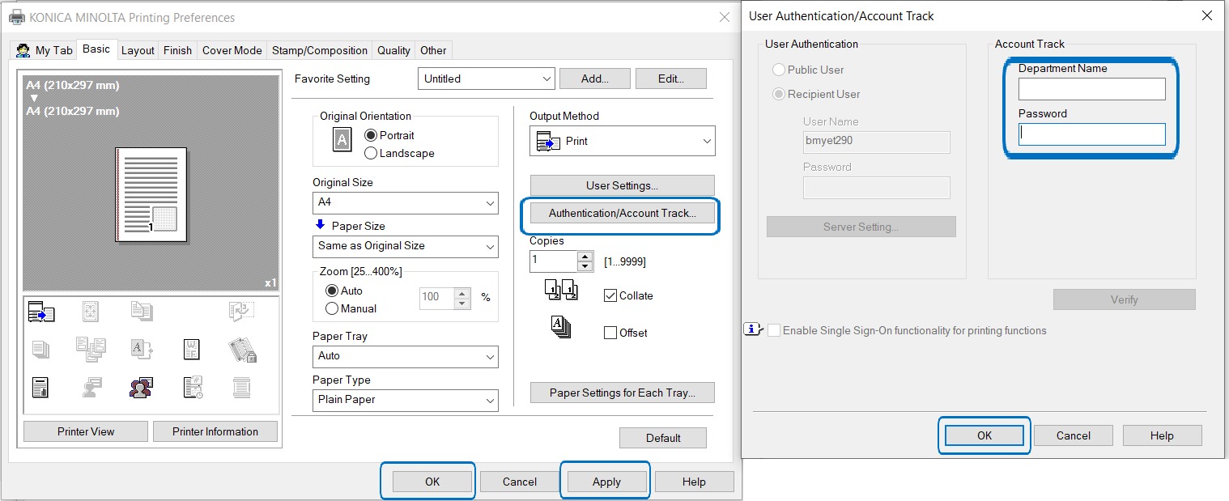Open the Favorite Setting dropdown showing Untitled
Viewport: 1229px width, 501px height.
tap(487, 79)
